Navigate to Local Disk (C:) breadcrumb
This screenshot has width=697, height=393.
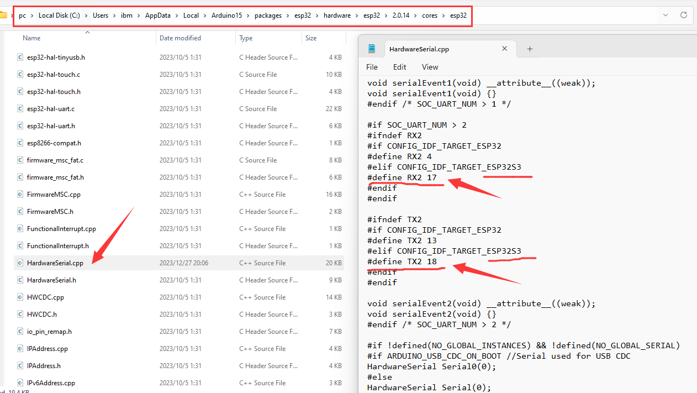pos(59,15)
